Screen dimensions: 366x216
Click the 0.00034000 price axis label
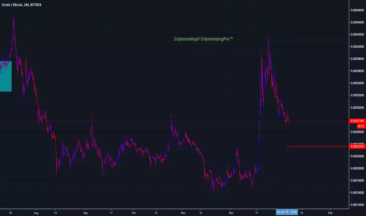[x=357, y=83]
